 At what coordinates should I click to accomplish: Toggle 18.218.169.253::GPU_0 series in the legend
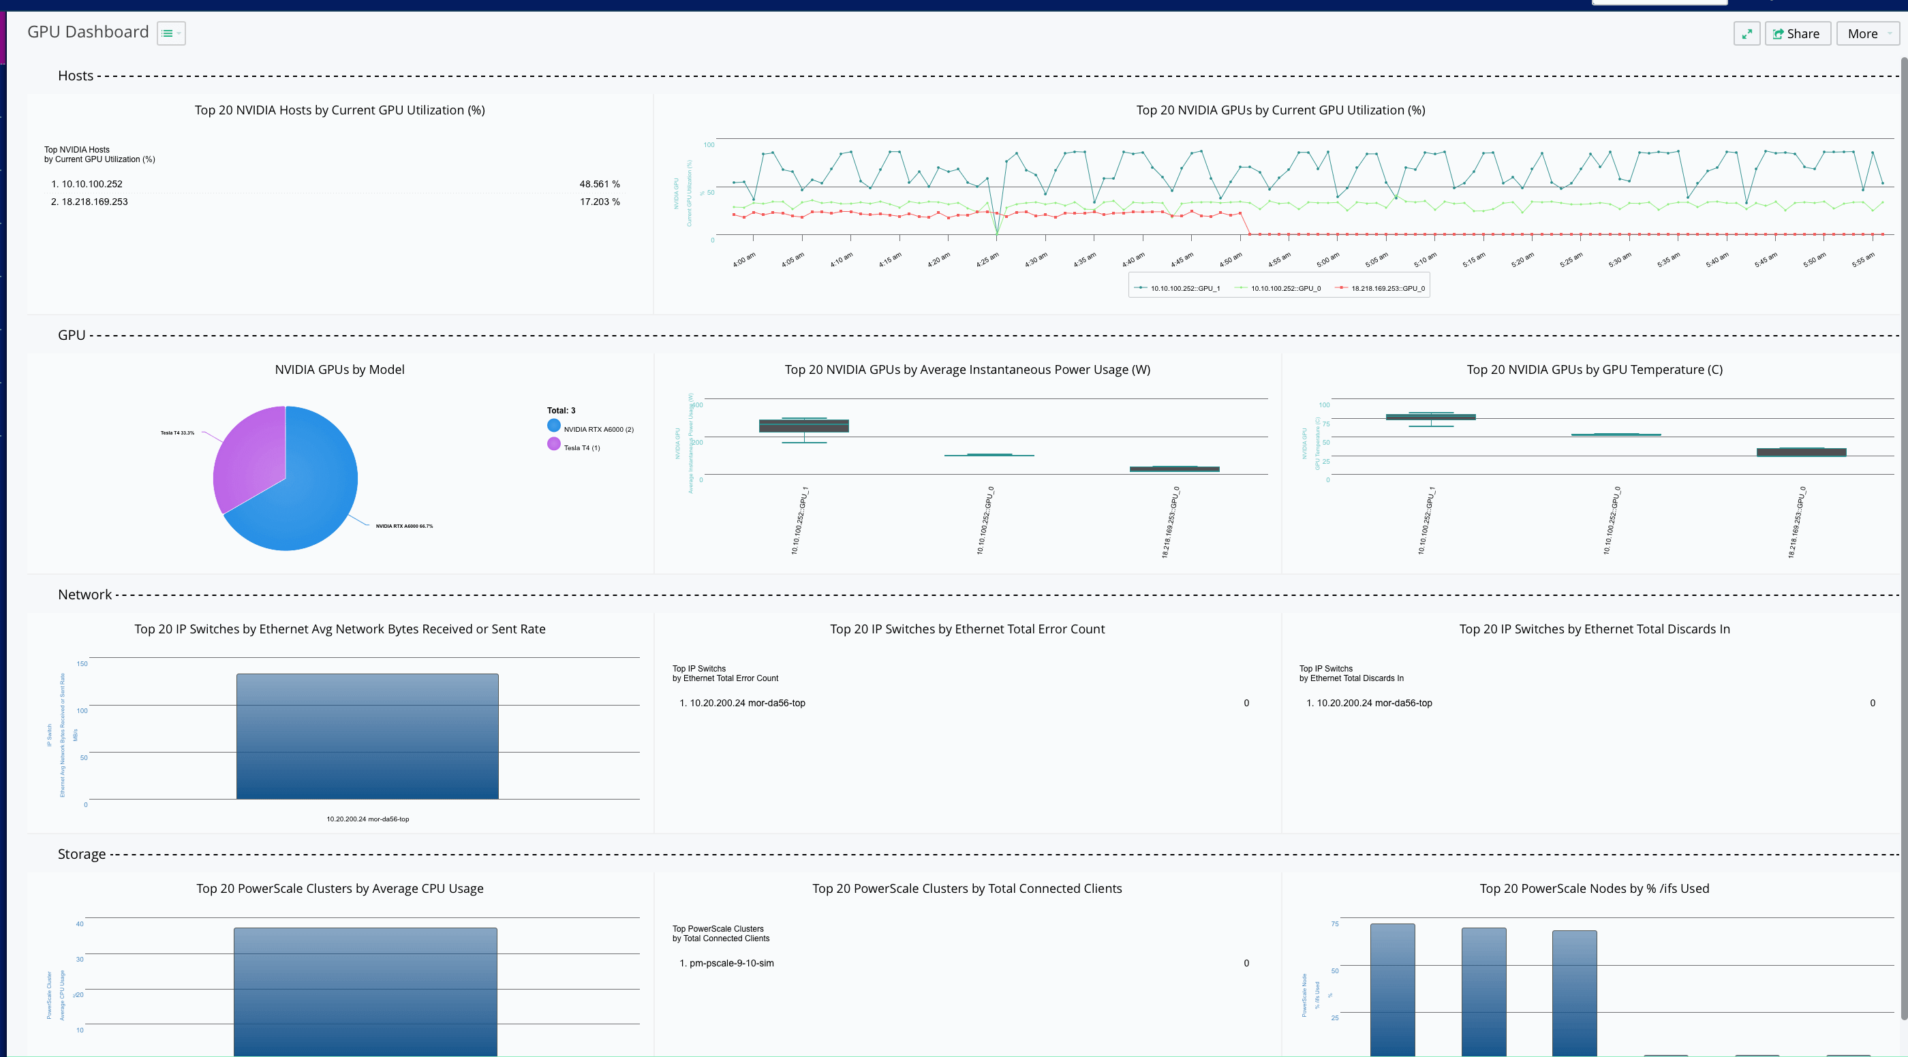[1387, 288]
